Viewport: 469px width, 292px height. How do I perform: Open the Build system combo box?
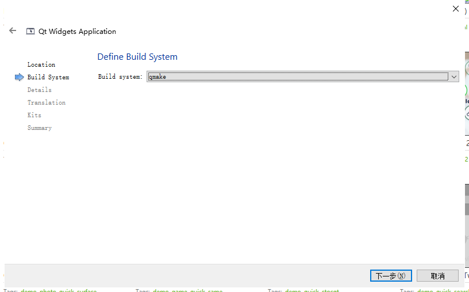click(303, 76)
